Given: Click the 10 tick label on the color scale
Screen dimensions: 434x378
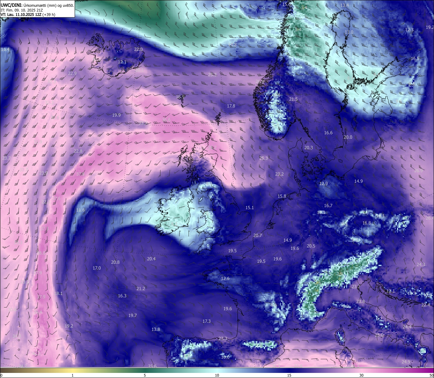Looking at the screenshot, I should pyautogui.click(x=217, y=375).
